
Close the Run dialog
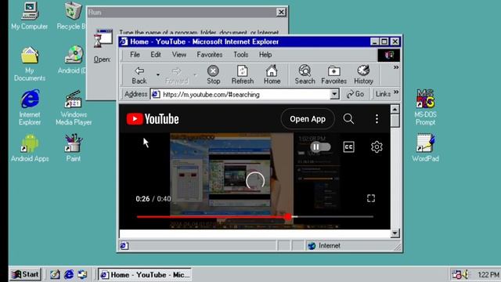[281, 13]
